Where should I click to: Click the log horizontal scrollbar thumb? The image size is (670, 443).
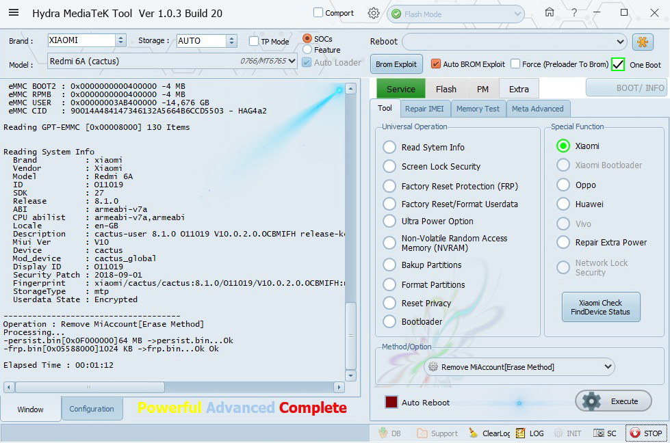[x=90, y=387]
